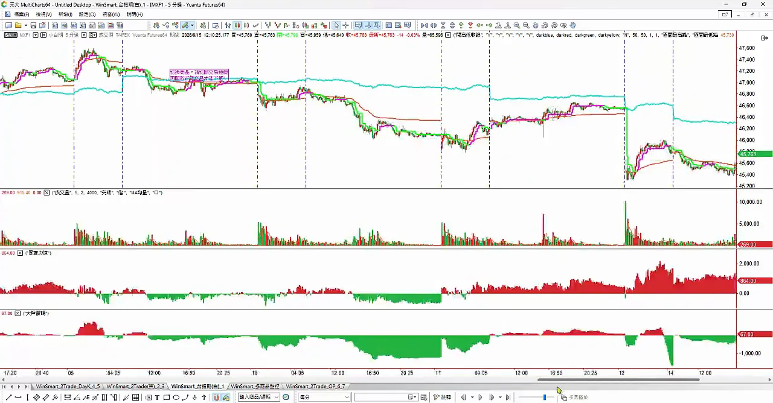The width and height of the screenshot is (773, 403).
Task: Click the open folder icon
Action: click(18, 25)
